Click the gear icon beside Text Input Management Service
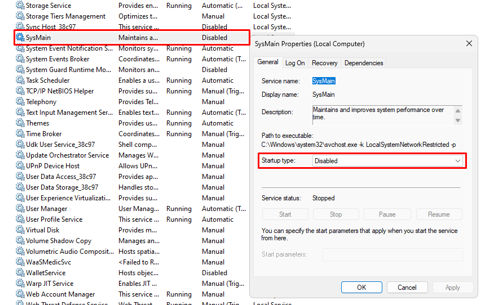Screen dimensions: 494x305 pos(20,112)
